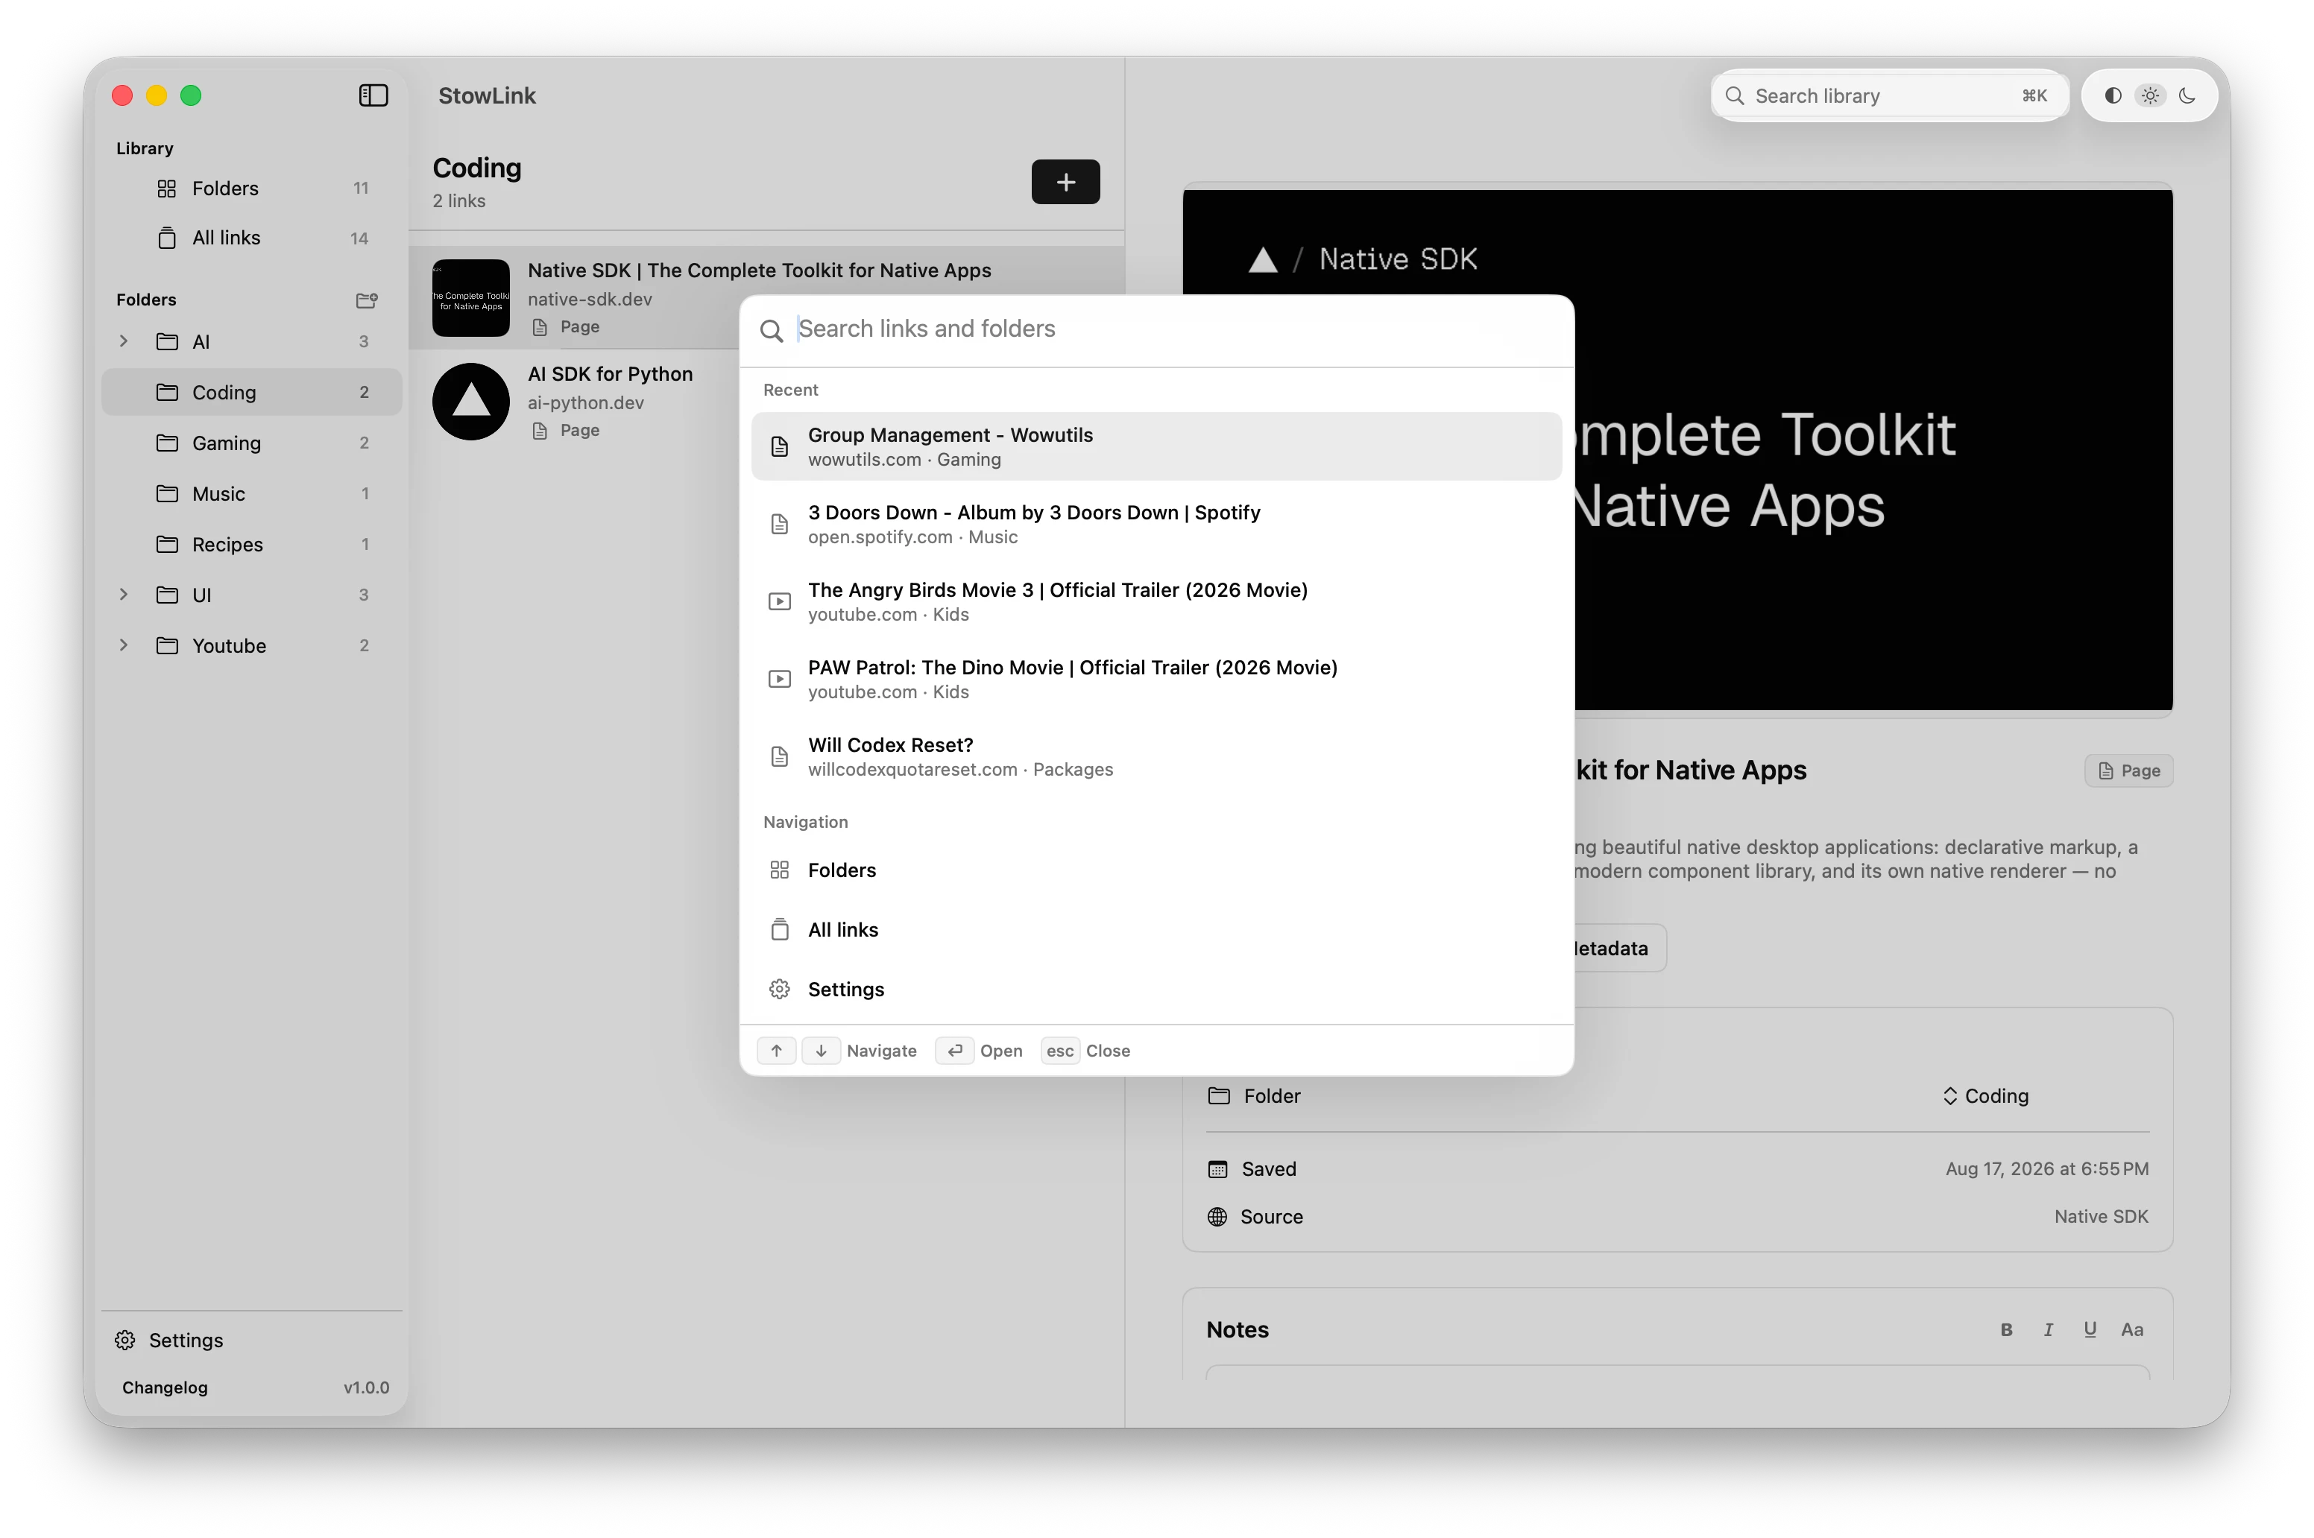This screenshot has width=2314, height=1538.
Task: Click the Saved date Aug 17, 2026 value
Action: tap(2046, 1169)
